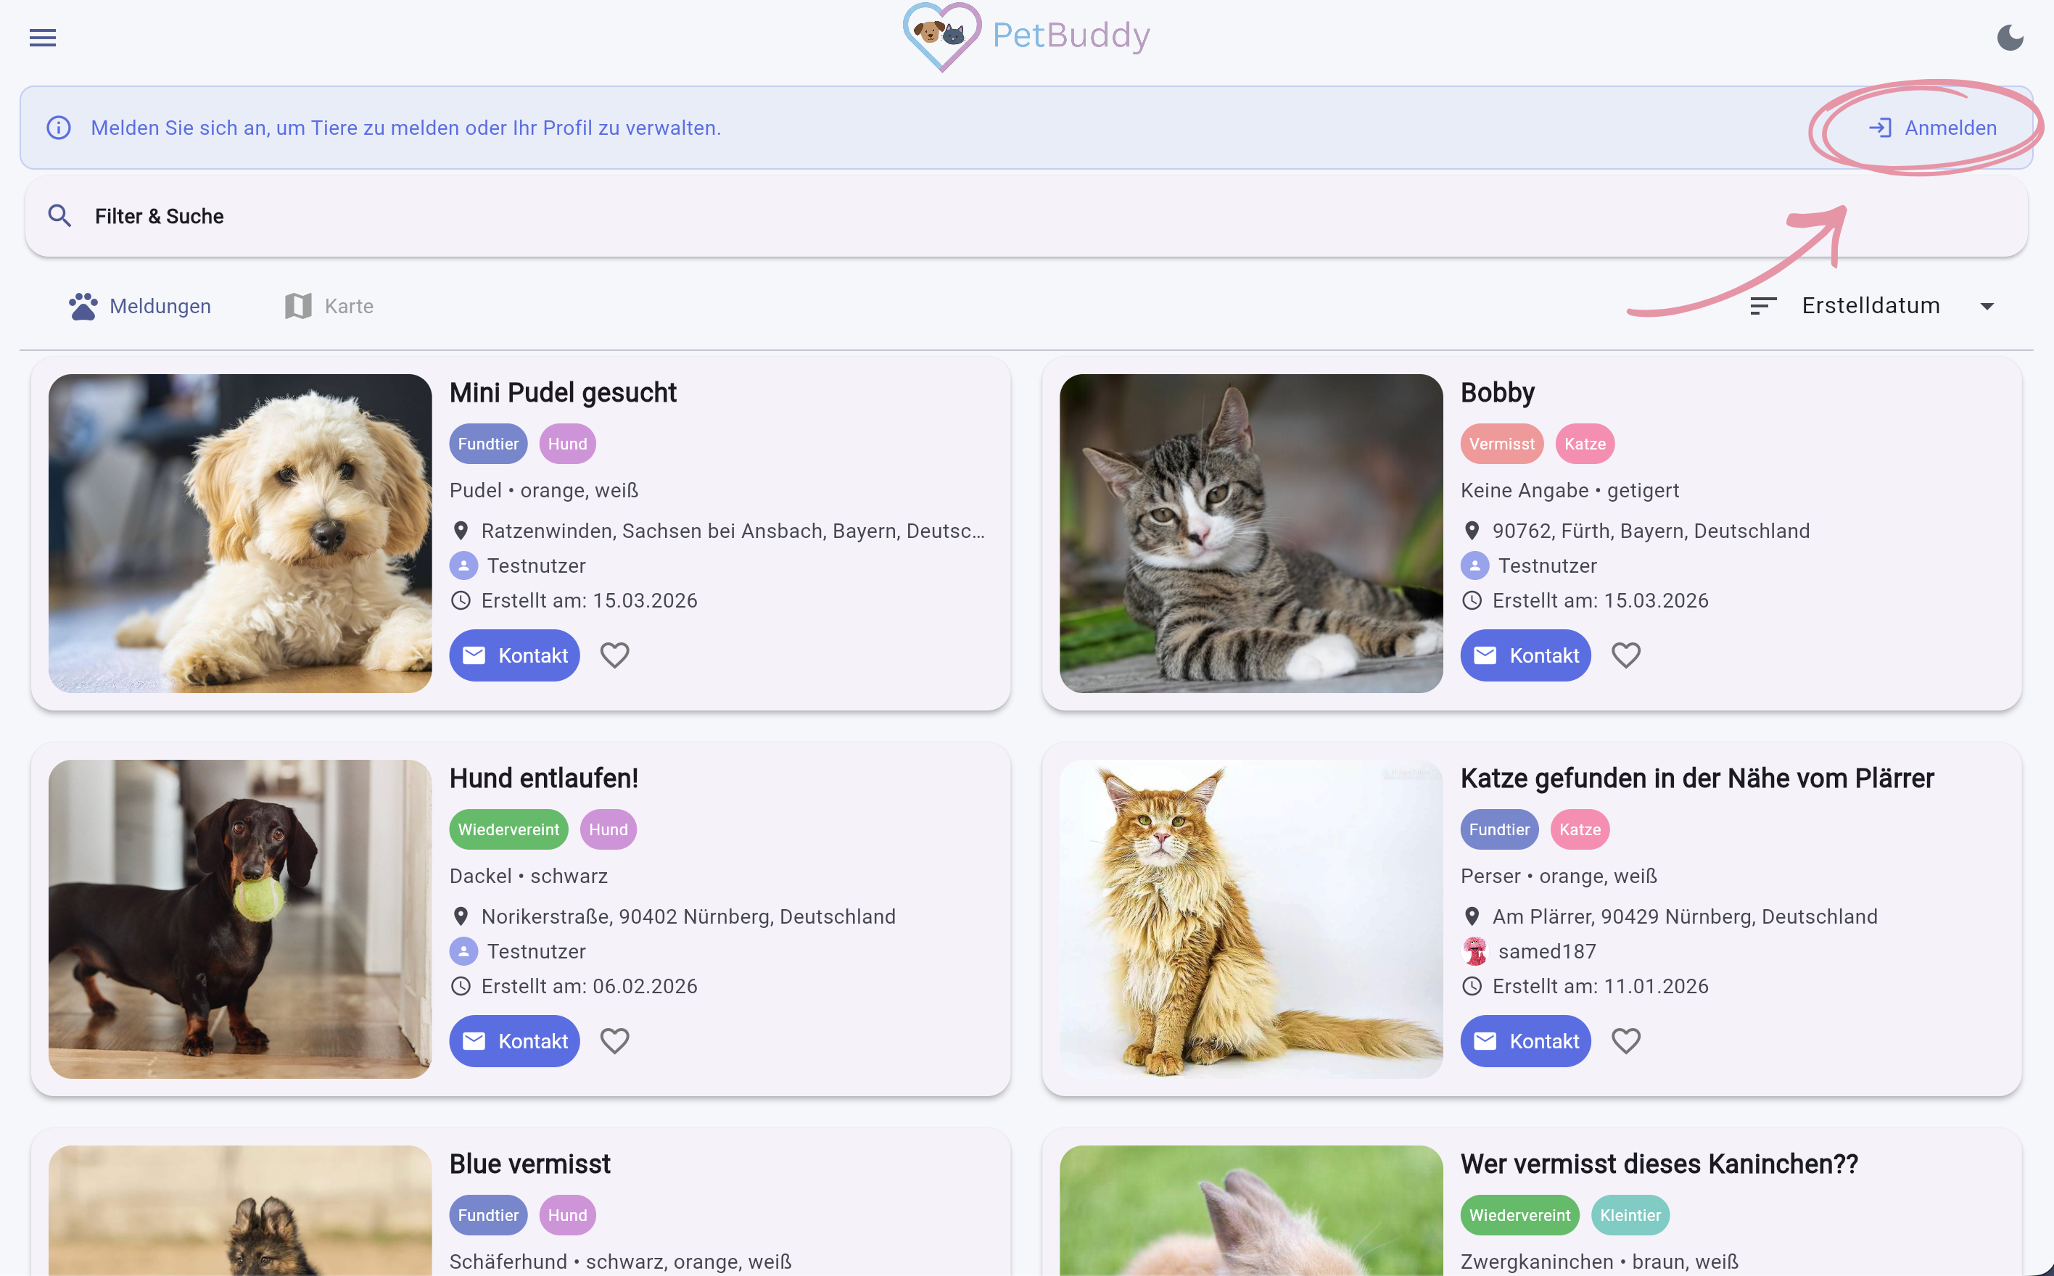This screenshot has width=2054, height=1276.
Task: Click the Wiedervereint tag on Hund entlaufen!
Action: tap(508, 829)
